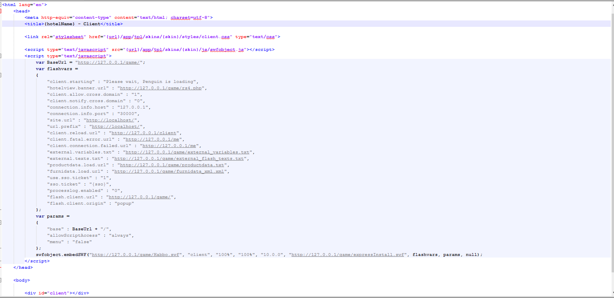The width and height of the screenshot is (614, 298).
Task: Click the "popup" origin value
Action: [x=124, y=203]
